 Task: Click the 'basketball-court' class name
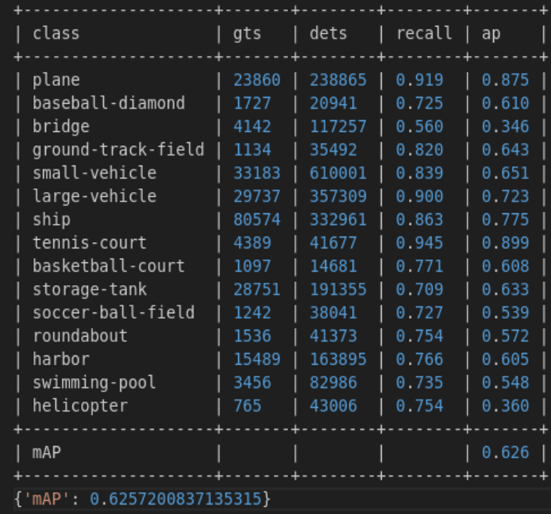(x=108, y=266)
